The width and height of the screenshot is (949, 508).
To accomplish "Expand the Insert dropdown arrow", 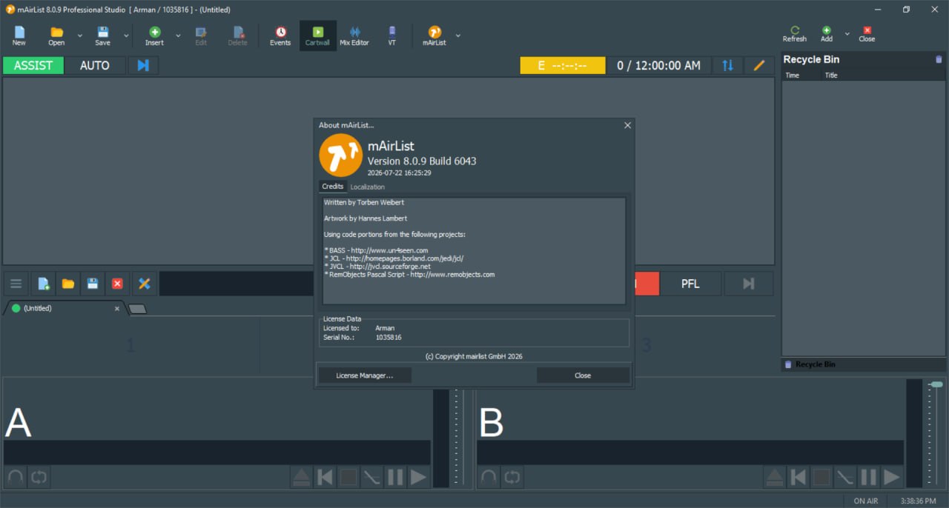I will pyautogui.click(x=178, y=36).
